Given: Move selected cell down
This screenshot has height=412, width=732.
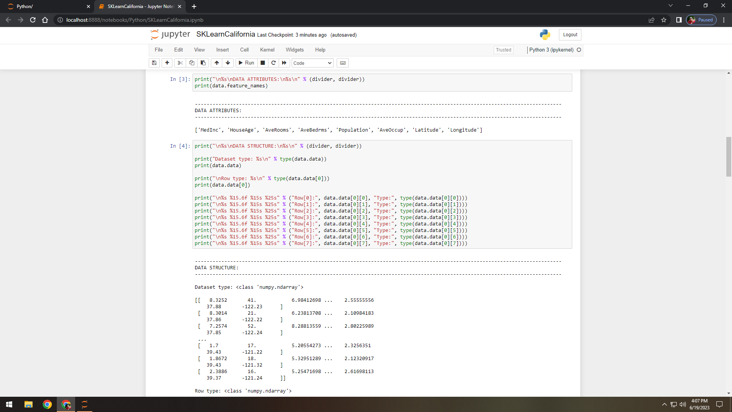Looking at the screenshot, I should coord(228,63).
